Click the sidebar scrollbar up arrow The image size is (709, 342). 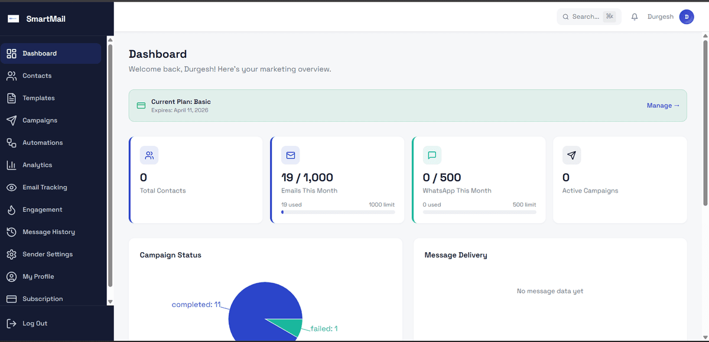click(x=110, y=40)
